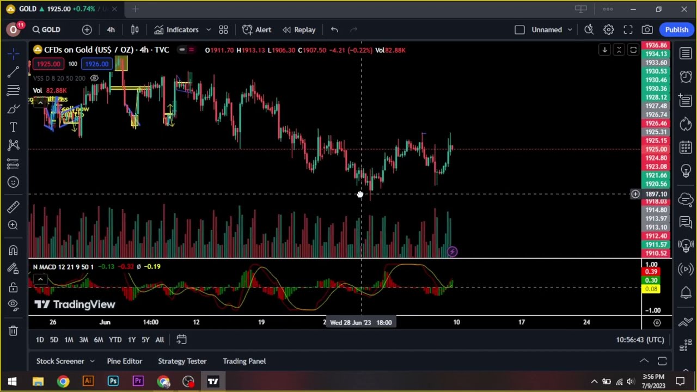Open the watchlist panel icon
Screen dimensions: 697x392
pyautogui.click(x=686, y=53)
